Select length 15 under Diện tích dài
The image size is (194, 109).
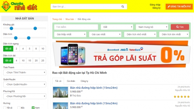click(x=30, y=60)
